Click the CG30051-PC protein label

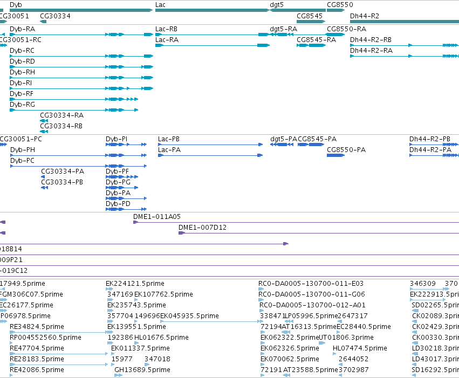[21, 139]
